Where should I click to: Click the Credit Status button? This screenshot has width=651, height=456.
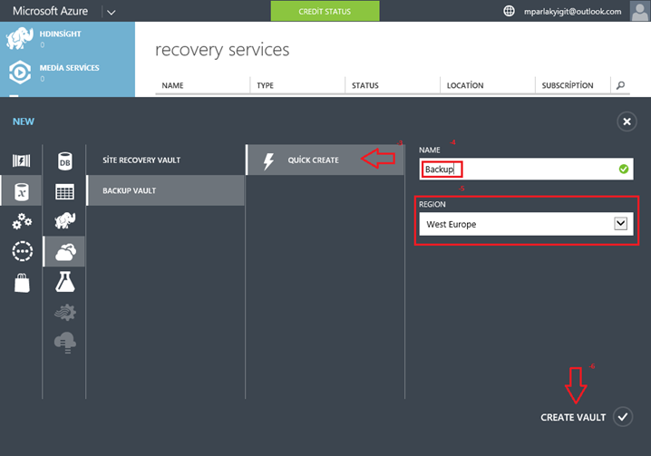click(x=325, y=11)
